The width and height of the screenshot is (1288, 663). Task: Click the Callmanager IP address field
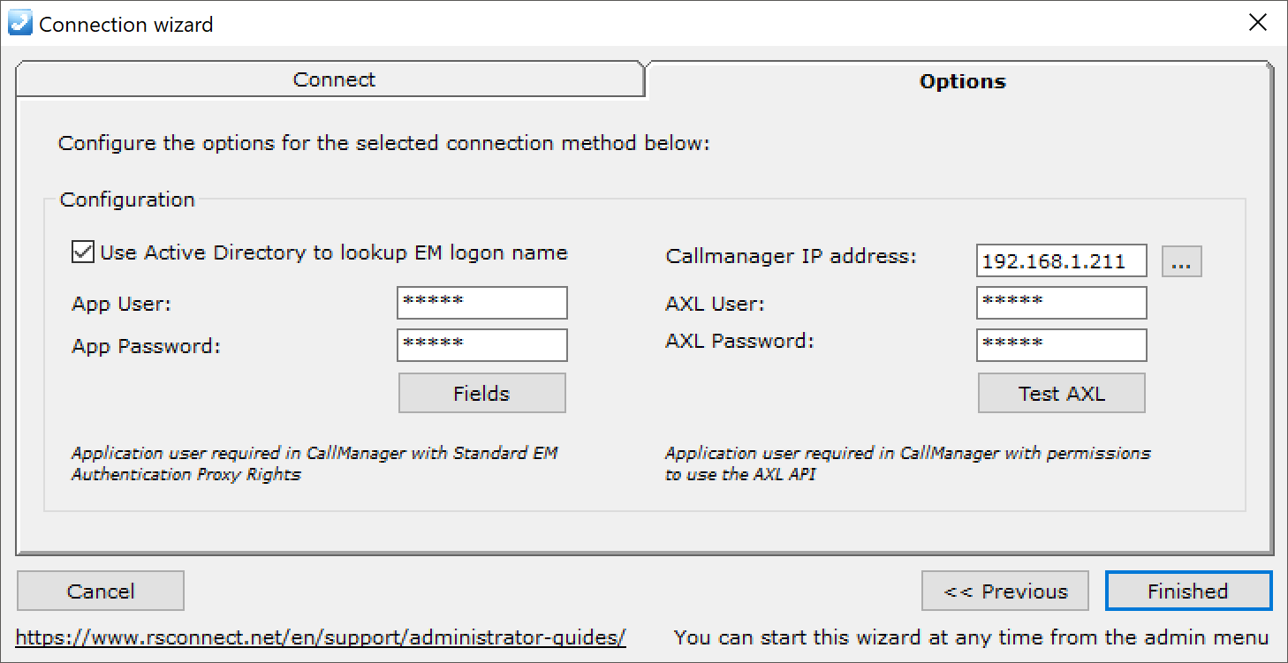(1062, 261)
